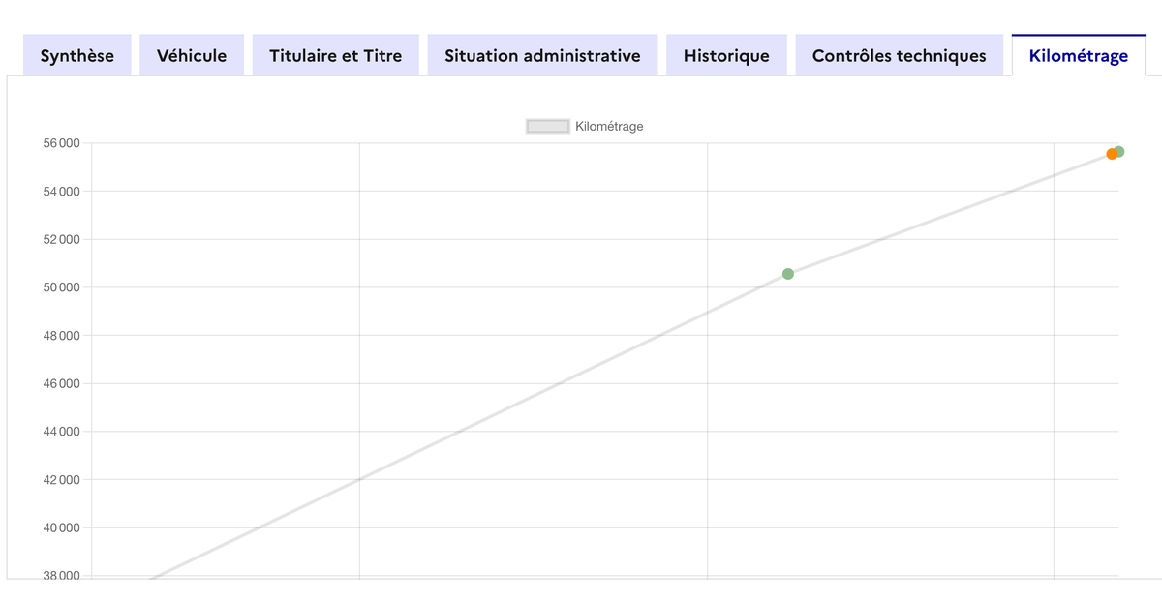Switch to the Véhicule tab
This screenshot has width=1162, height=602.
coord(192,56)
